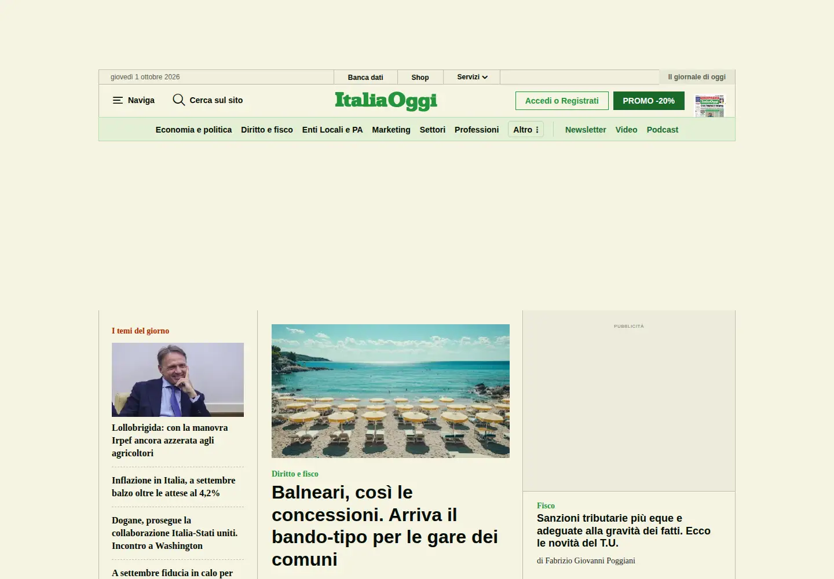Open the Podcast section

[x=663, y=130]
